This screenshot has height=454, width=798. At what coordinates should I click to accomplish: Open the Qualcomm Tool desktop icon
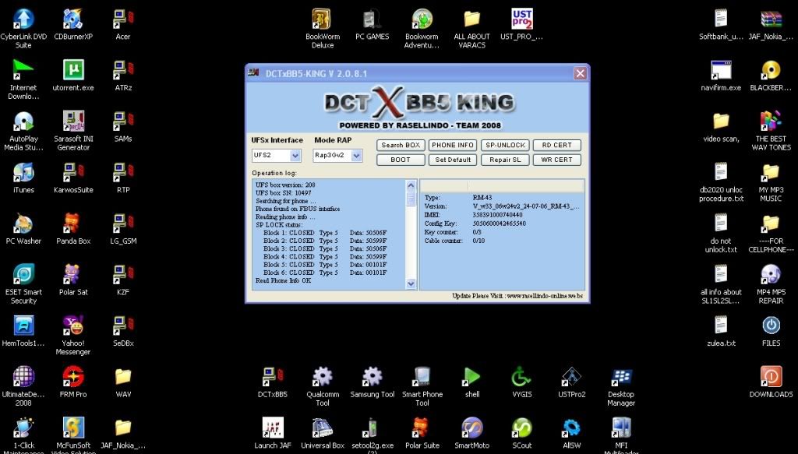pos(322,378)
